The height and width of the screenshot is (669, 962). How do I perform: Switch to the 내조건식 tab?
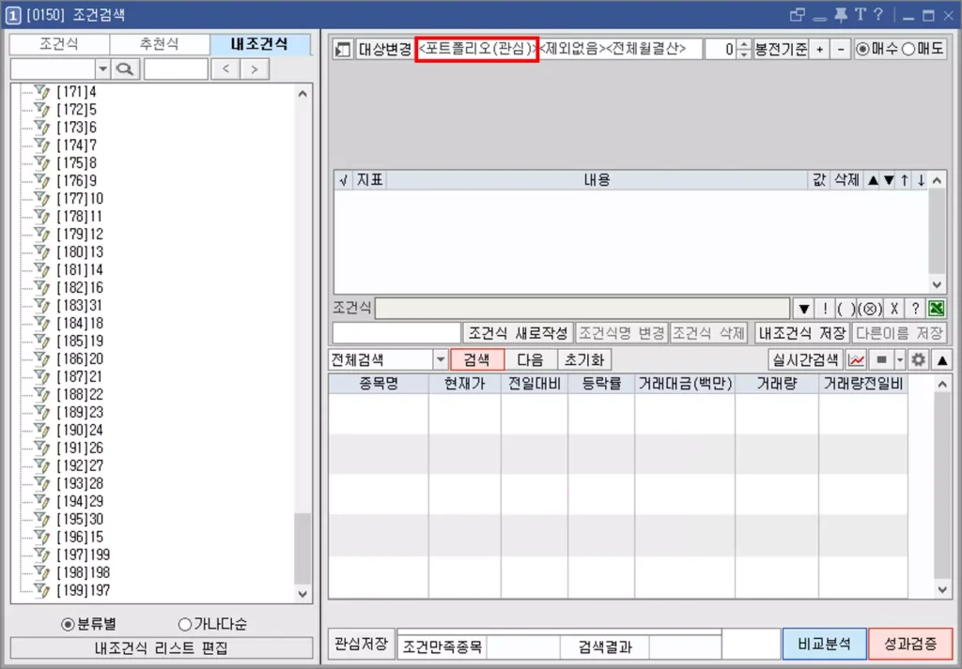(x=259, y=44)
